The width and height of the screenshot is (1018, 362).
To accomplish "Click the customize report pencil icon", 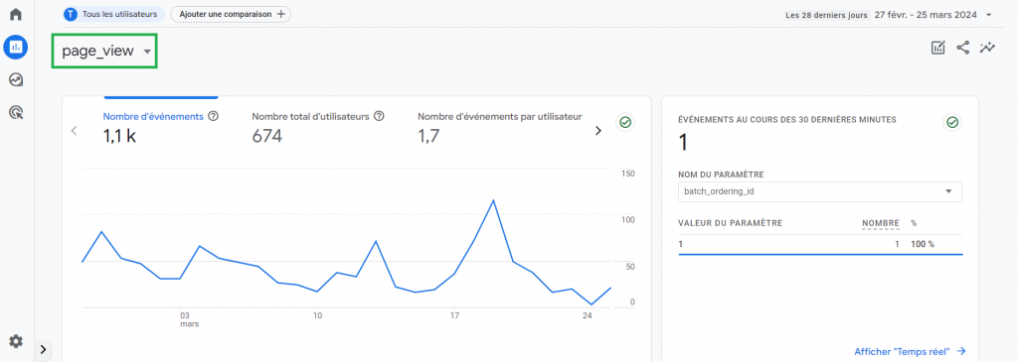I will tap(938, 48).
